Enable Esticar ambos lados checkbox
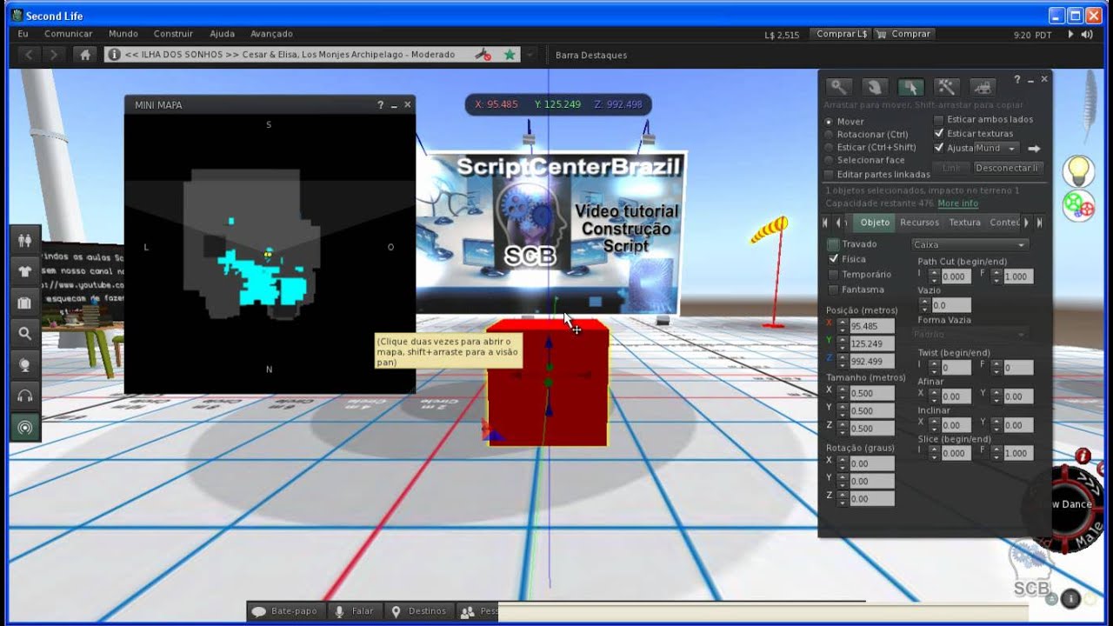The image size is (1113, 626). pos(939,120)
